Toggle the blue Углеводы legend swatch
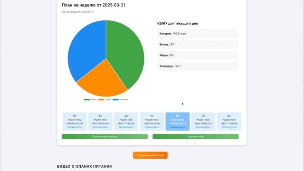Viewport: 304px width, 171px height. pos(115,99)
